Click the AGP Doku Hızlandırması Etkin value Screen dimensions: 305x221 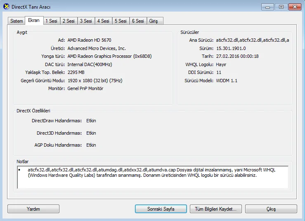91,145
